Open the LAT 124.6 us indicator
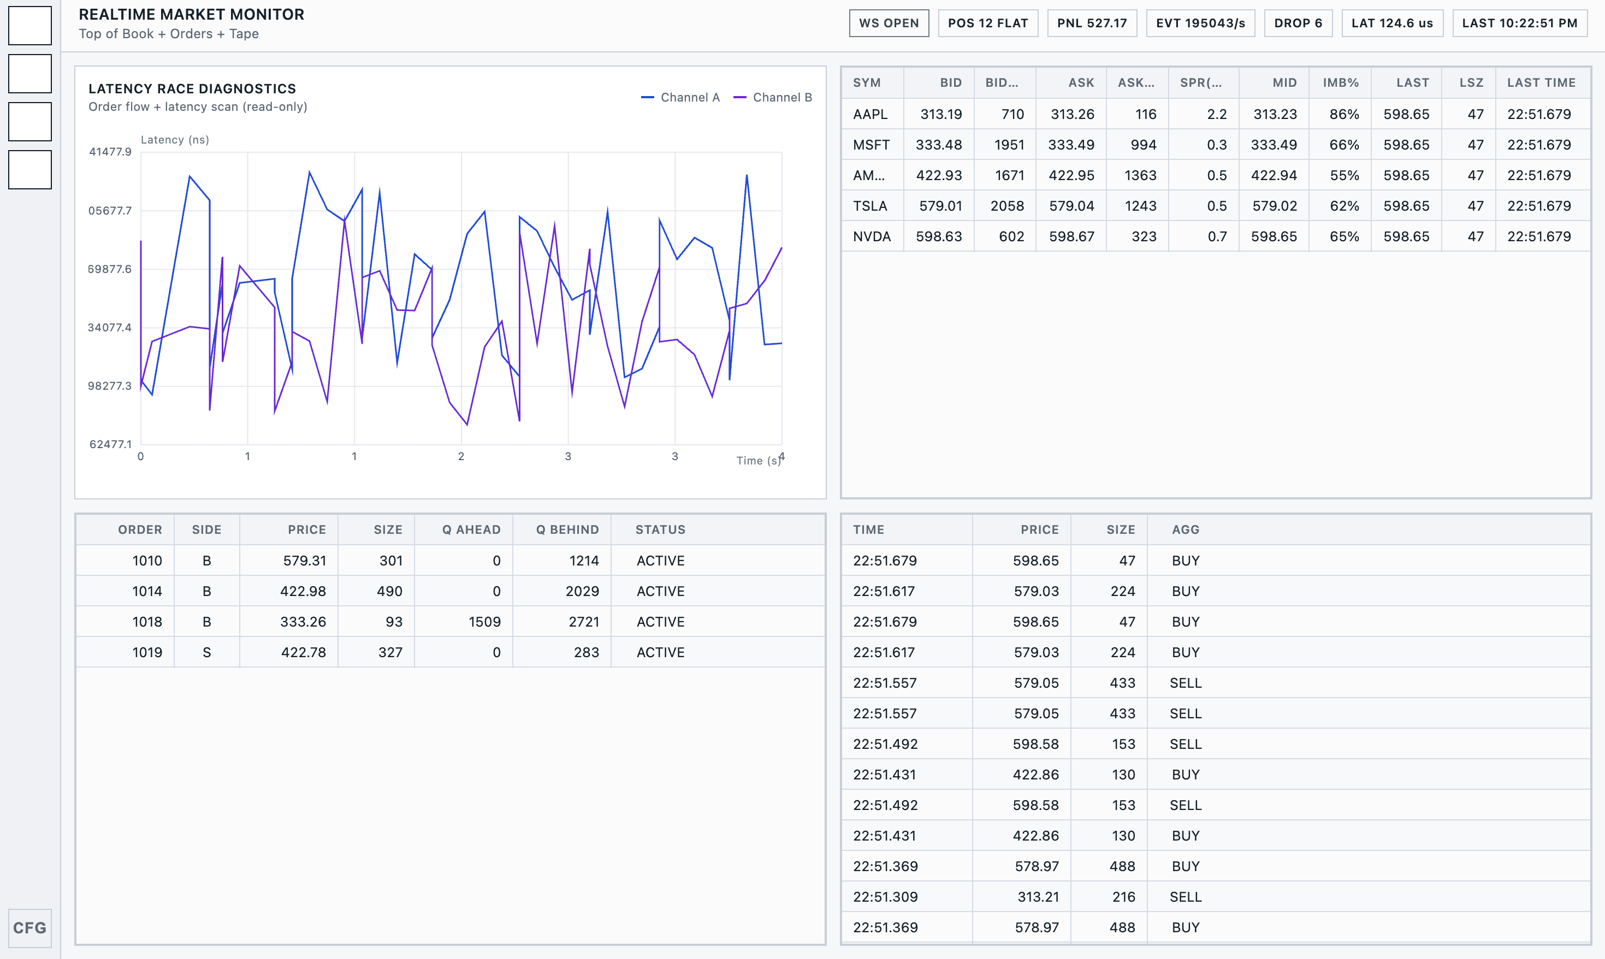Image resolution: width=1605 pixels, height=959 pixels. 1393,23
